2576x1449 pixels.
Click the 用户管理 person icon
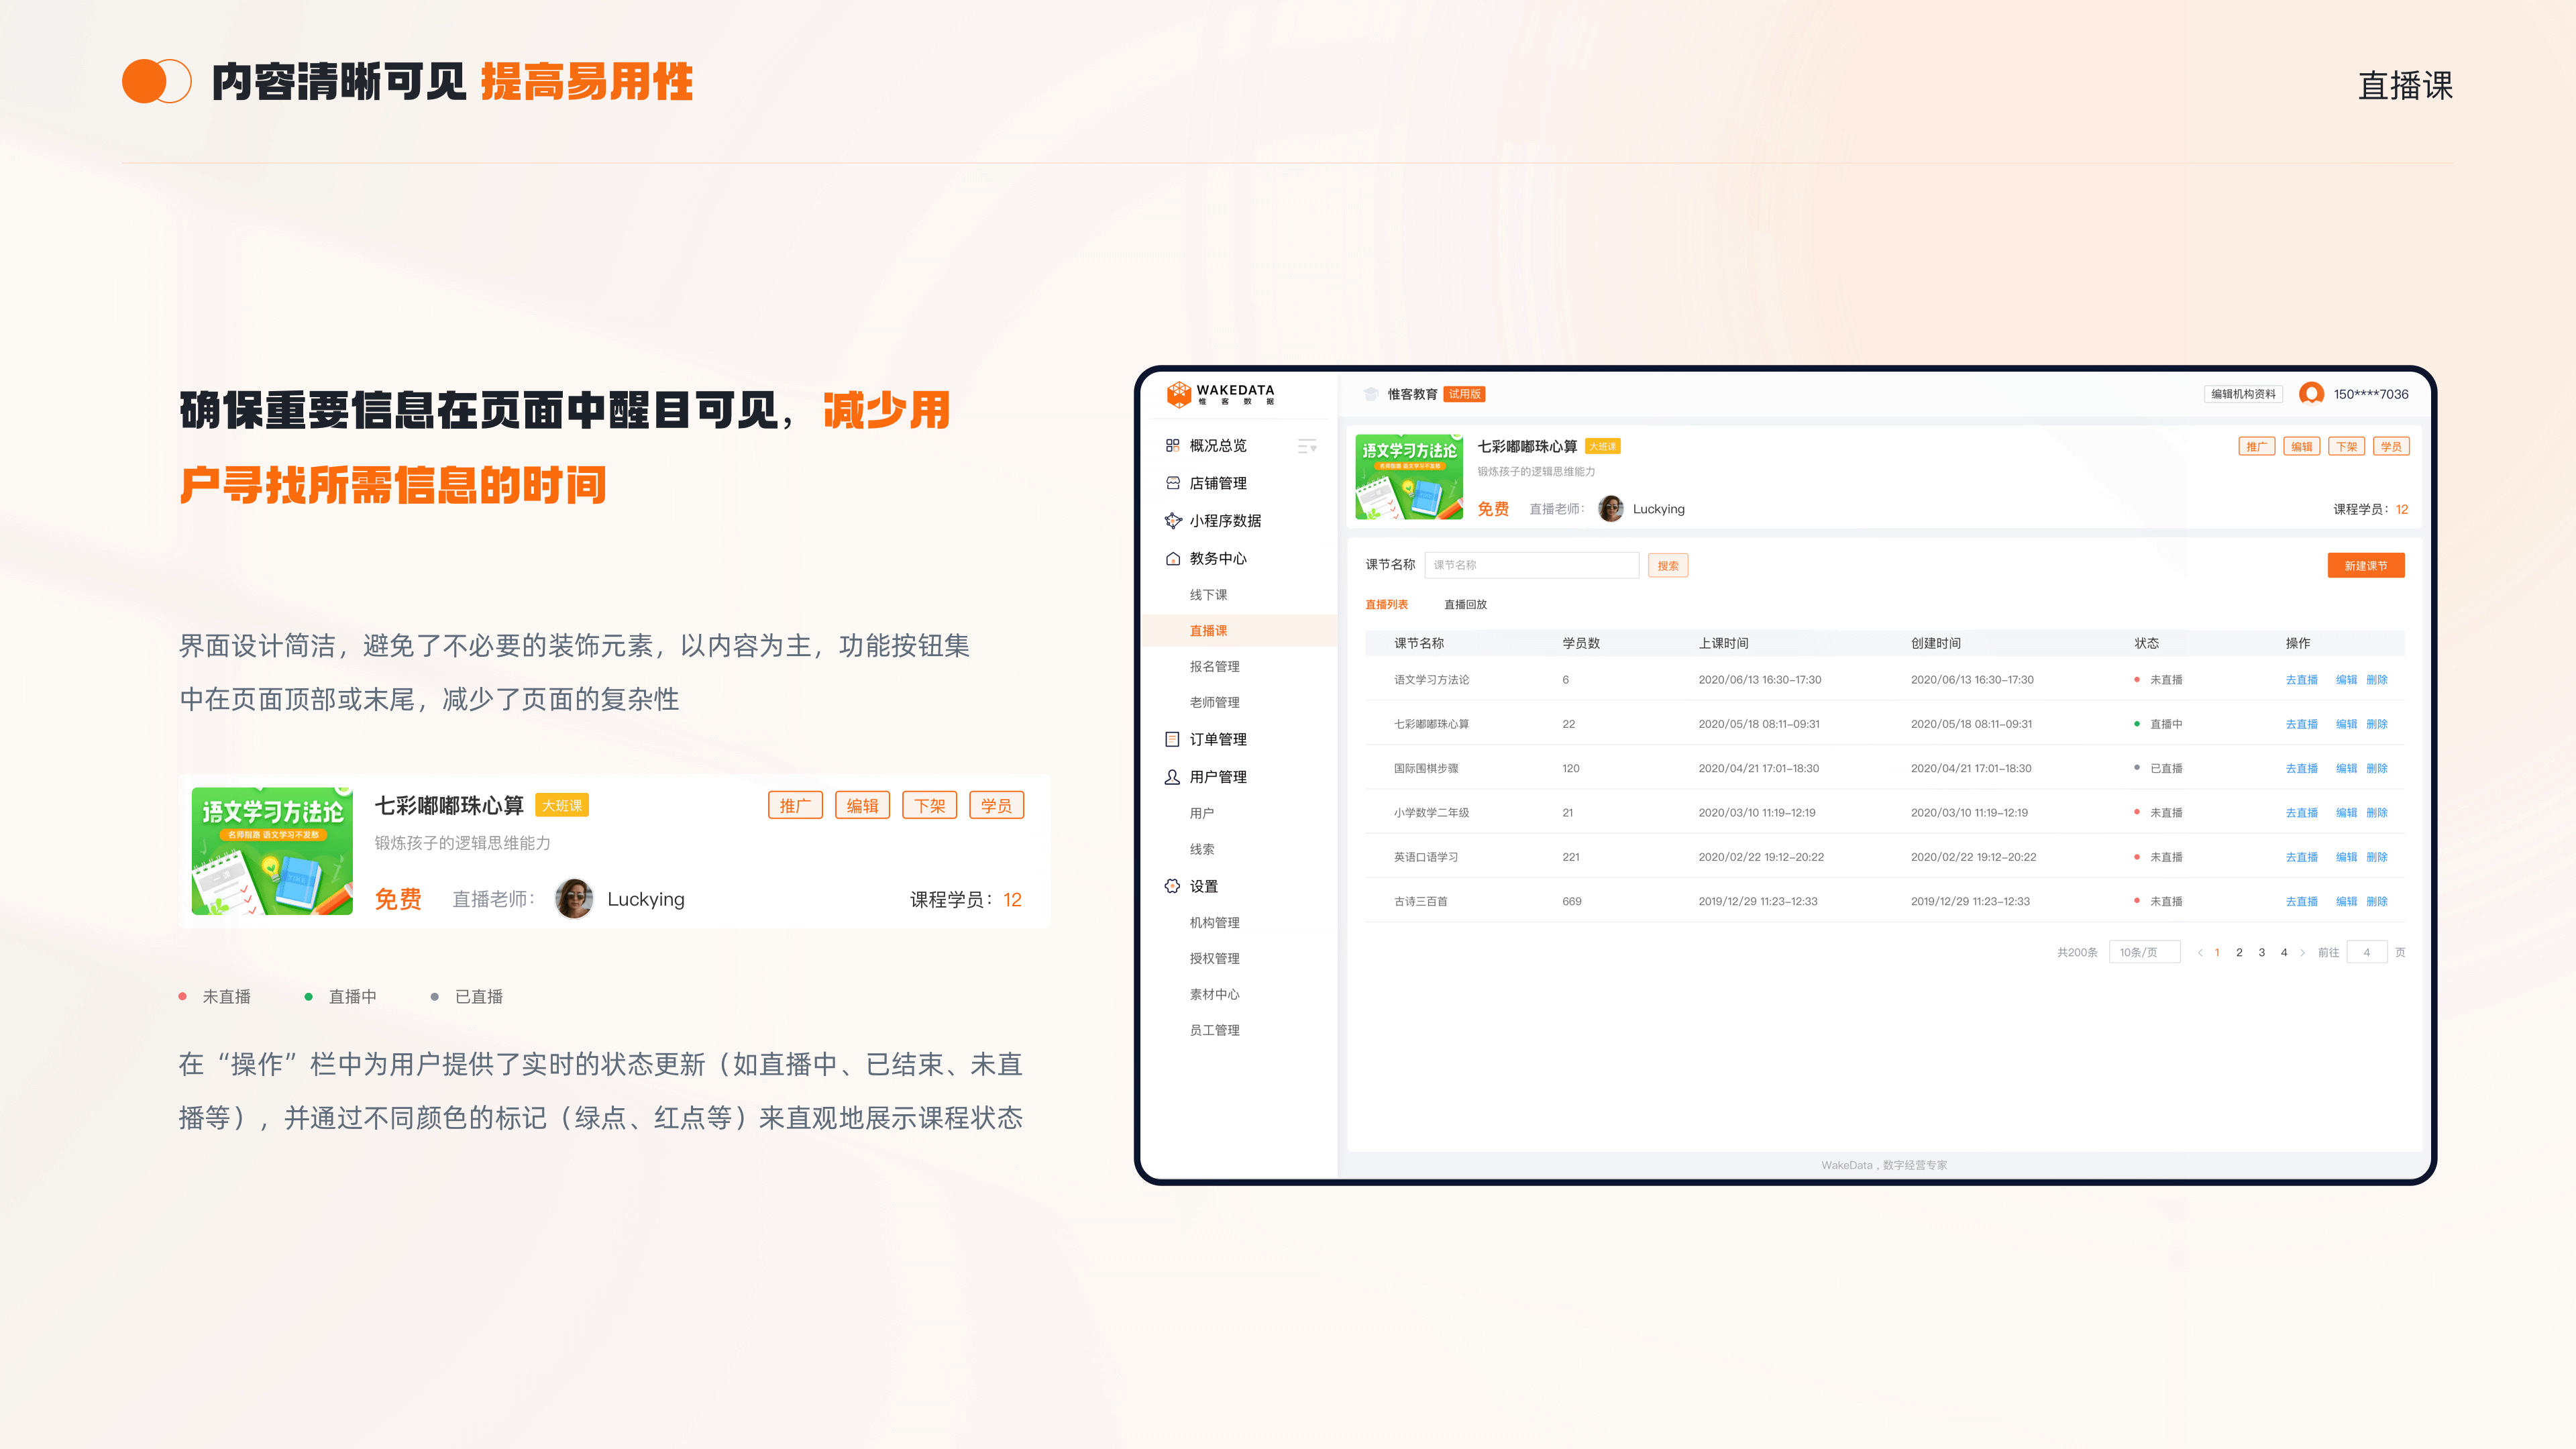(x=1172, y=777)
